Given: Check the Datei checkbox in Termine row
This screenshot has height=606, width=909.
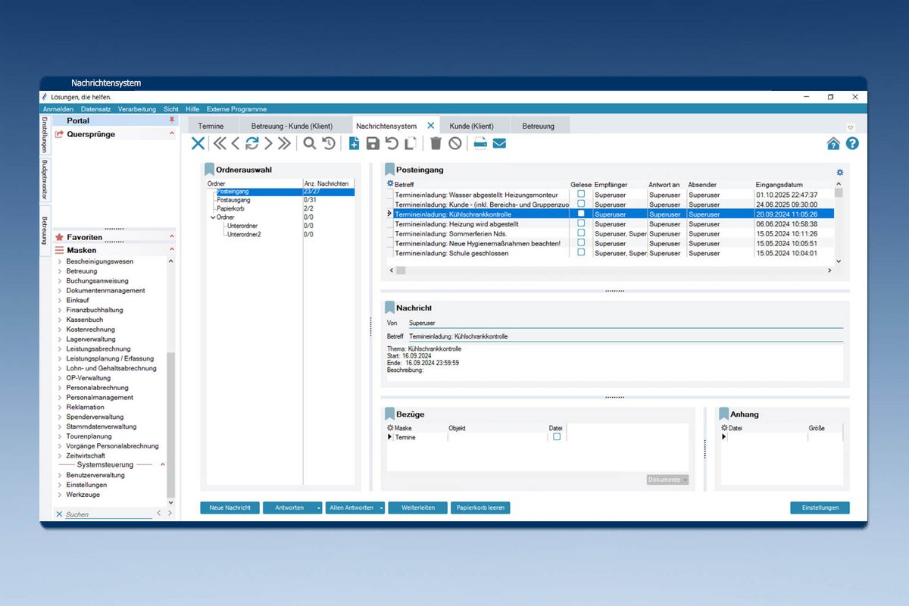Looking at the screenshot, I should tap(557, 437).
